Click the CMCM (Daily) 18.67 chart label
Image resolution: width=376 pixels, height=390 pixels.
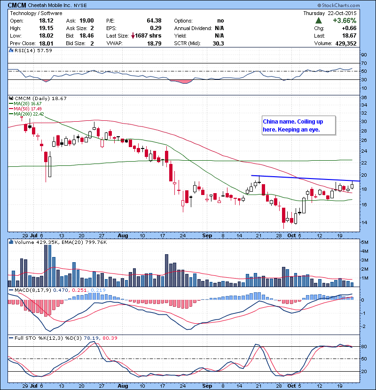pos(40,99)
